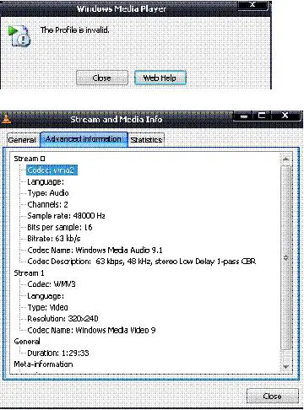Click Close button at bottom of media info
The width and height of the screenshot is (304, 410).
[273, 396]
